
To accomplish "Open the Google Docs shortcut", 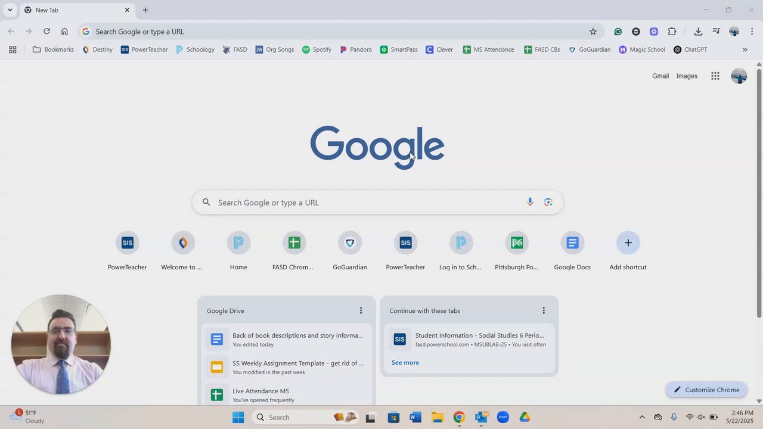I will tap(572, 251).
